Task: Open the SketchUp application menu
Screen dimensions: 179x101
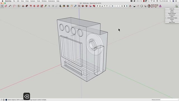Action: (x=8, y=1)
